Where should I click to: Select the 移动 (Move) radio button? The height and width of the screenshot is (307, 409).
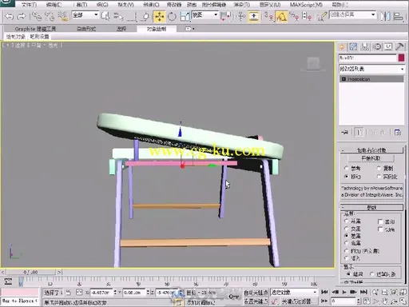point(347,177)
